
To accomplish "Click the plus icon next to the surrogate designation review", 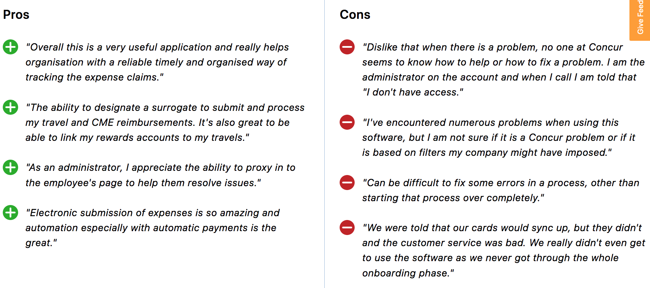I will [10, 107].
